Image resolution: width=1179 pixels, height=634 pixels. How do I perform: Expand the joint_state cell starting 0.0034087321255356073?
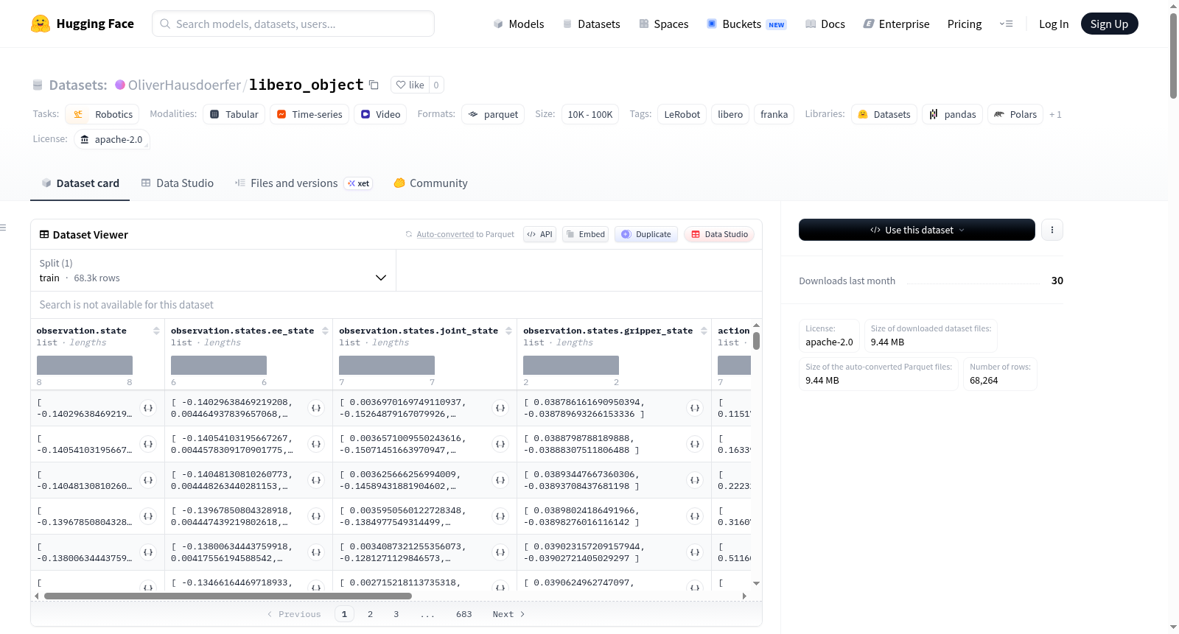click(500, 552)
